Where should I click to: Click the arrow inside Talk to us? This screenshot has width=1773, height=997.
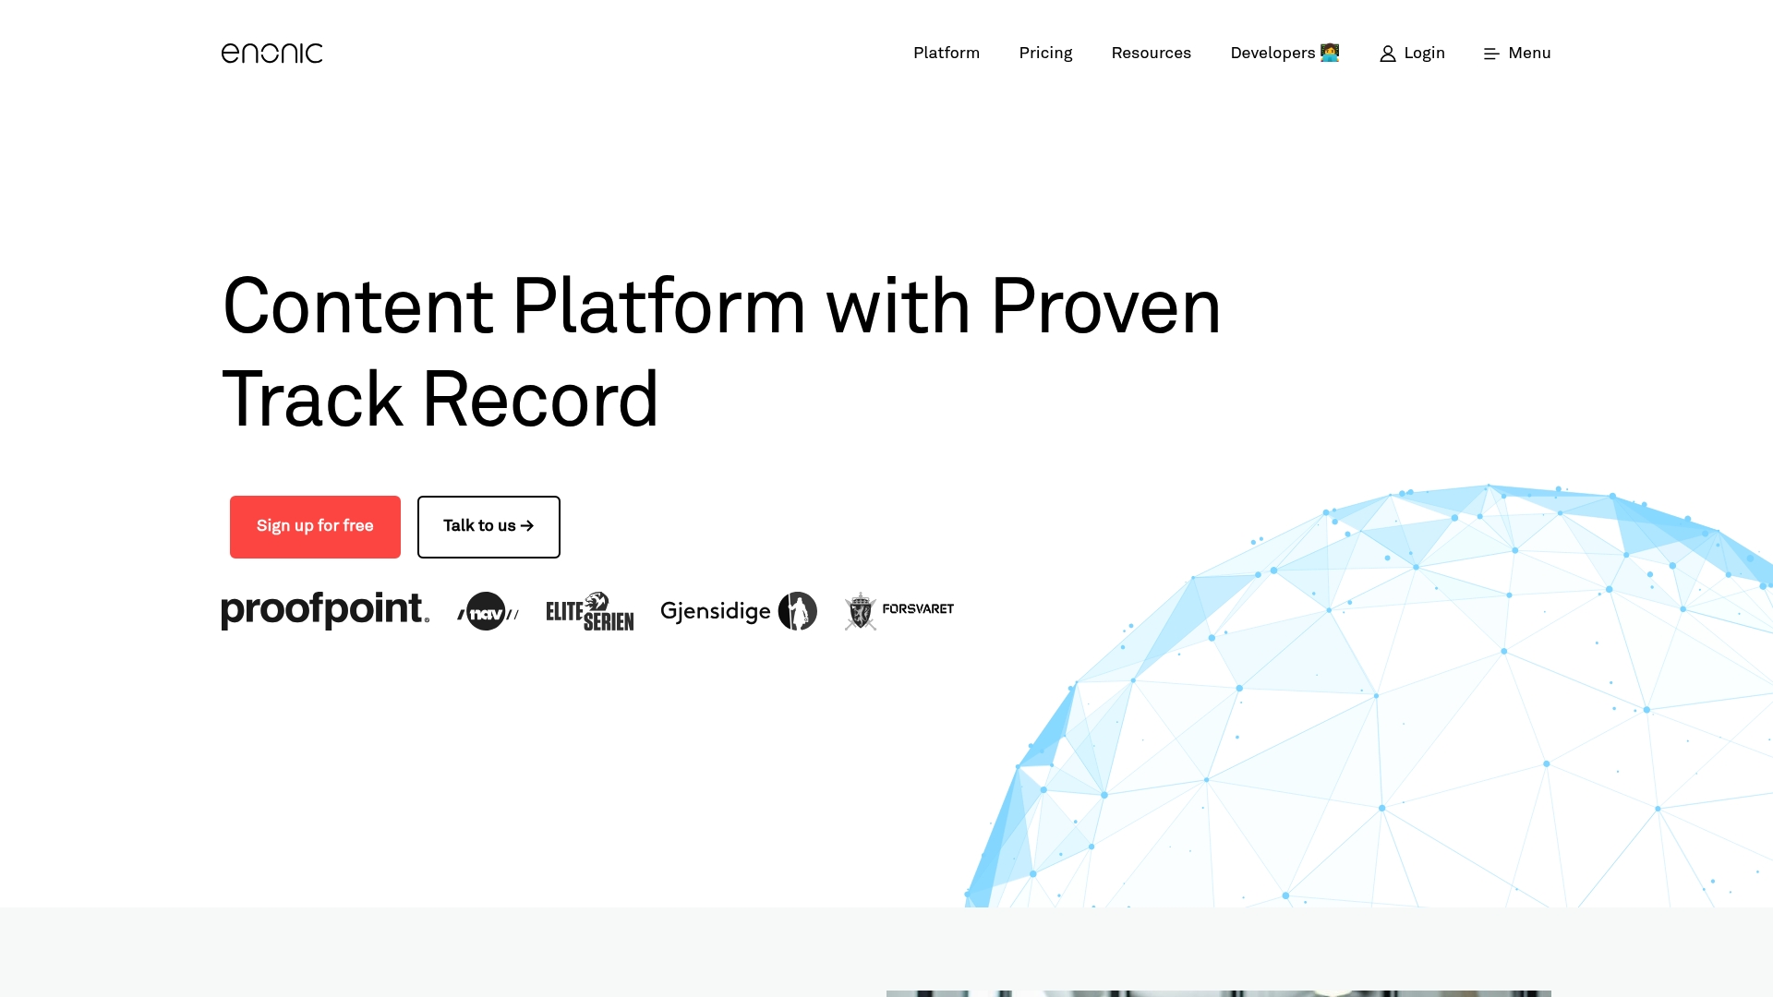click(x=527, y=526)
